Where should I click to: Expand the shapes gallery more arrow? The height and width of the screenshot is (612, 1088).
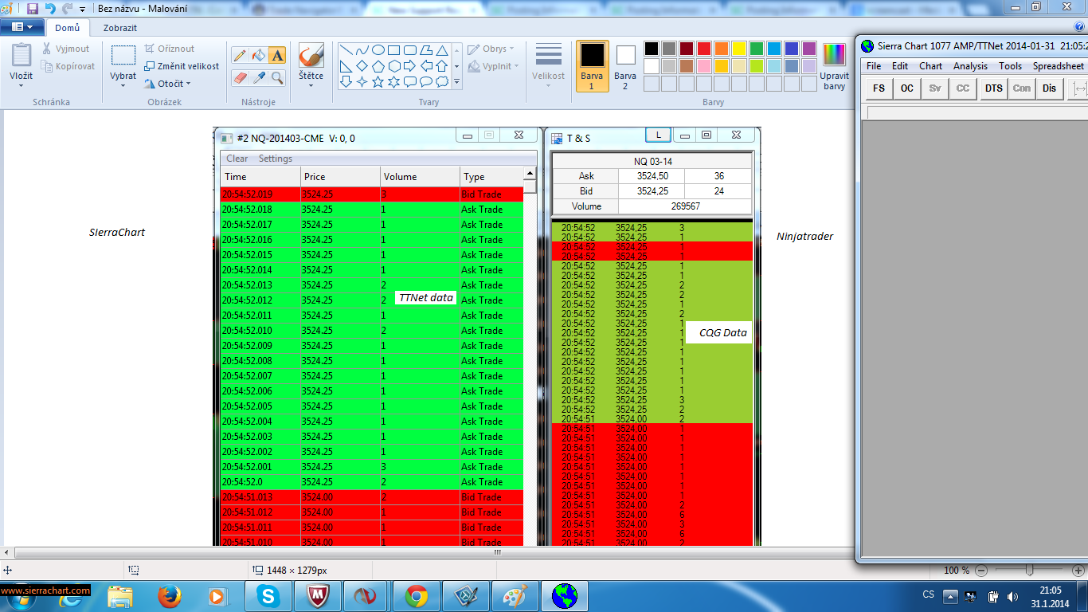tap(456, 82)
